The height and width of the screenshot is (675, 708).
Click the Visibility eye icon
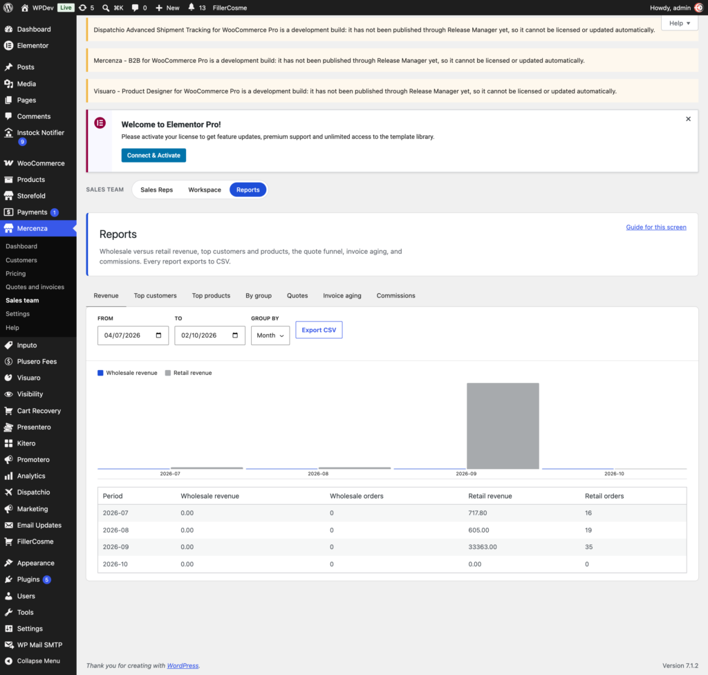8,394
